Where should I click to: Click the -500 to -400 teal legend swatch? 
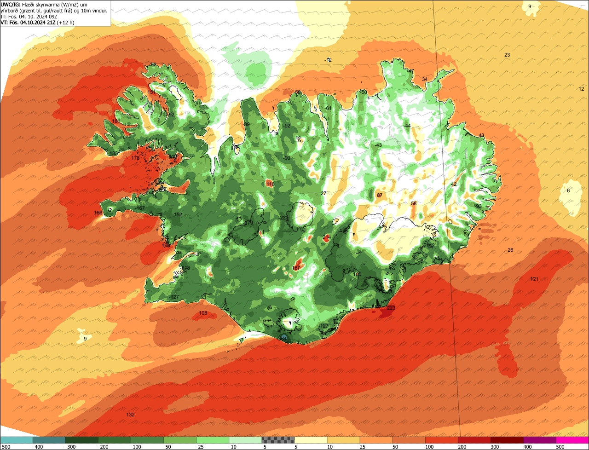[x=17, y=440]
